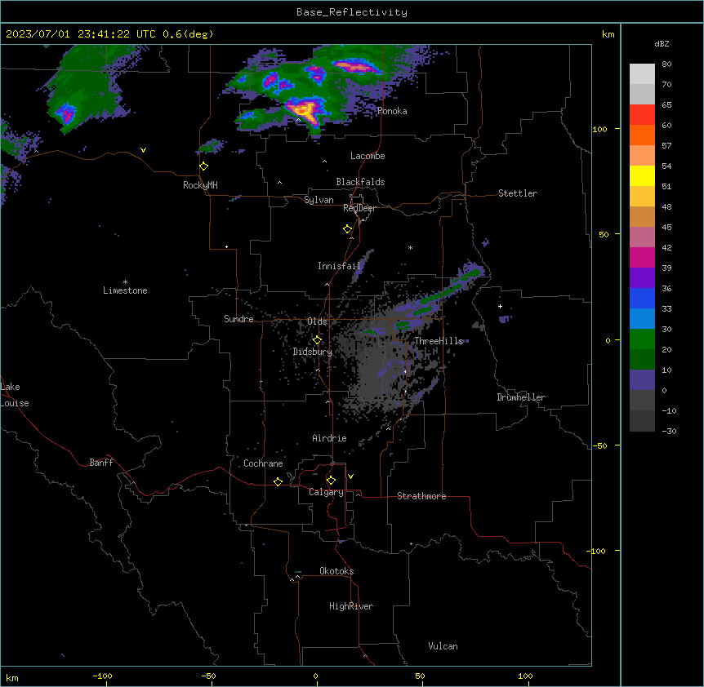Click the km unit label at bottom left
Screen dimensions: 704x687
pos(12,678)
